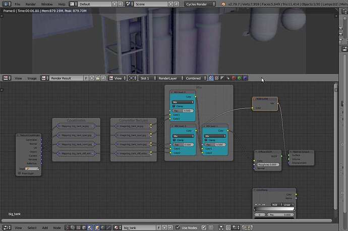Open the Slot 1 render slot dropdown
This screenshot has height=231, width=348.
point(148,78)
